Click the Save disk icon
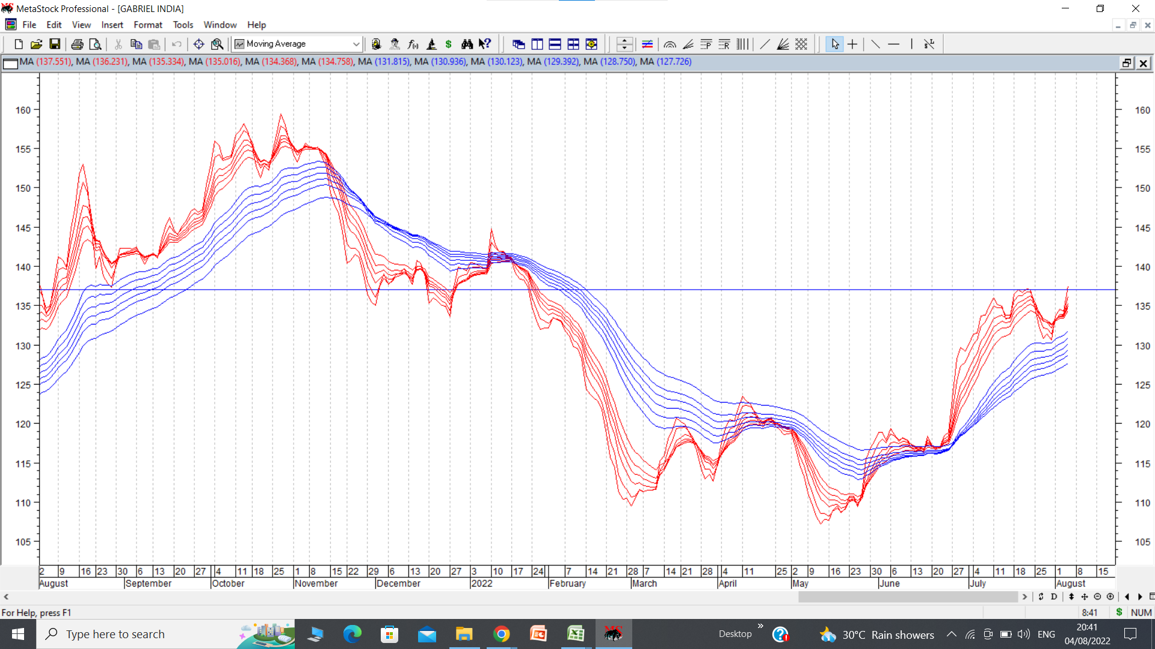 point(55,44)
